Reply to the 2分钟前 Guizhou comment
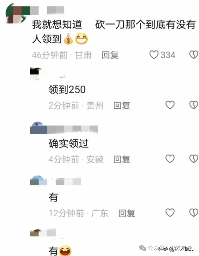The image size is (199, 256). 122,106
